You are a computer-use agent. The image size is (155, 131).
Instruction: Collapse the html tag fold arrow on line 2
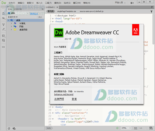pos(53,19)
